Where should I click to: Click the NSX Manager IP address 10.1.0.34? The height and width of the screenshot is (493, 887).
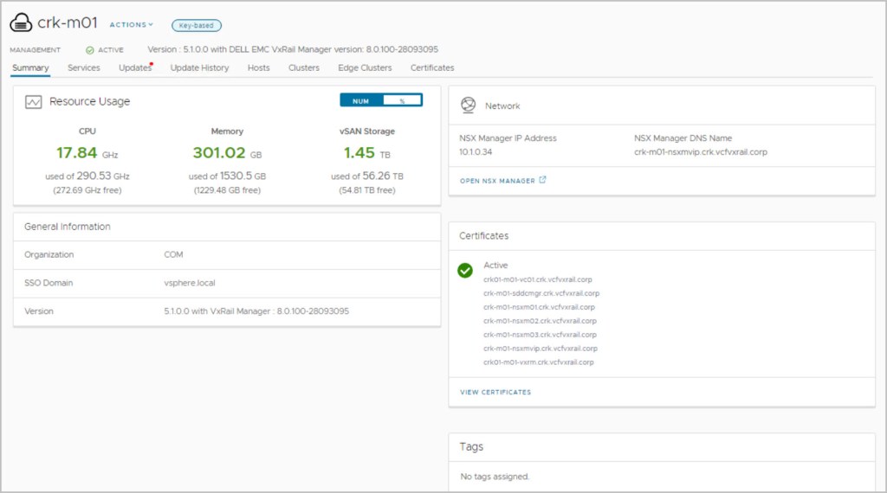[476, 152]
